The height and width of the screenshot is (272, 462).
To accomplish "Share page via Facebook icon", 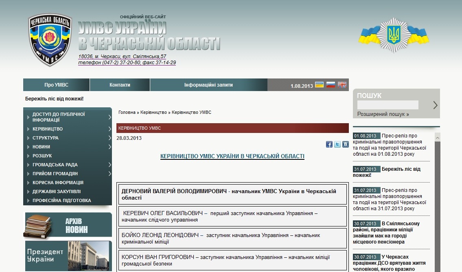I will (x=329, y=144).
